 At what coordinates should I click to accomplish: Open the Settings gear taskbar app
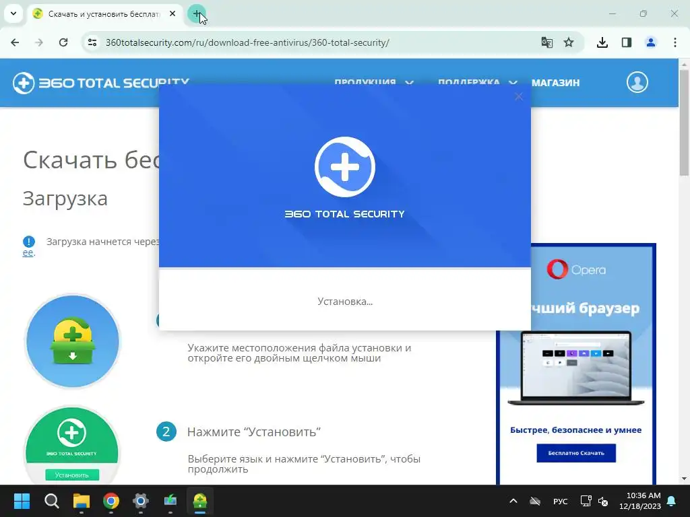click(140, 501)
